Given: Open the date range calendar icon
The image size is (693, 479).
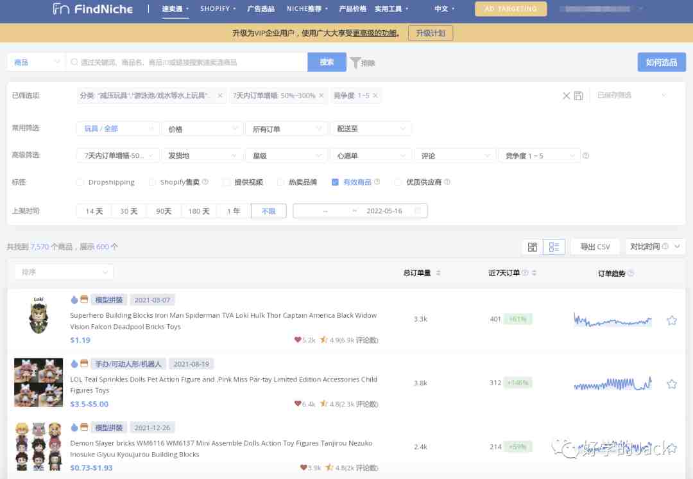Looking at the screenshot, I should [418, 211].
